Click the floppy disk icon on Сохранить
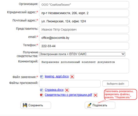This screenshot has height=116, width=138. (25, 105)
